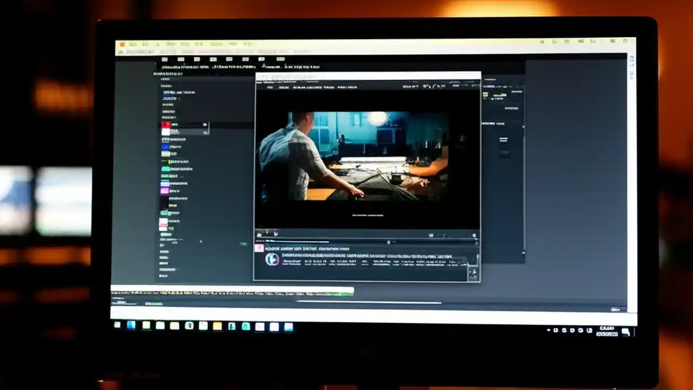
Task: Enable the checkbox beside the topmost bin item
Action: point(205,125)
